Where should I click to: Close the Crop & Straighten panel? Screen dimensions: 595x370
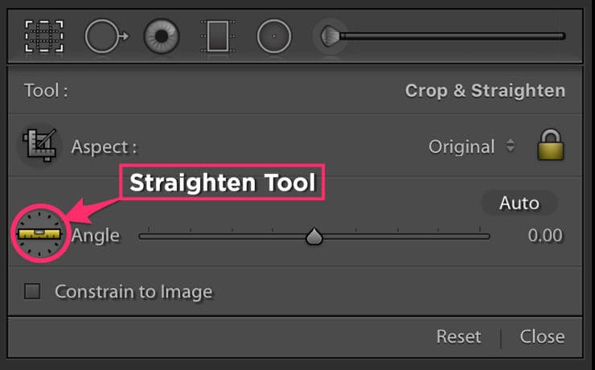click(x=542, y=336)
